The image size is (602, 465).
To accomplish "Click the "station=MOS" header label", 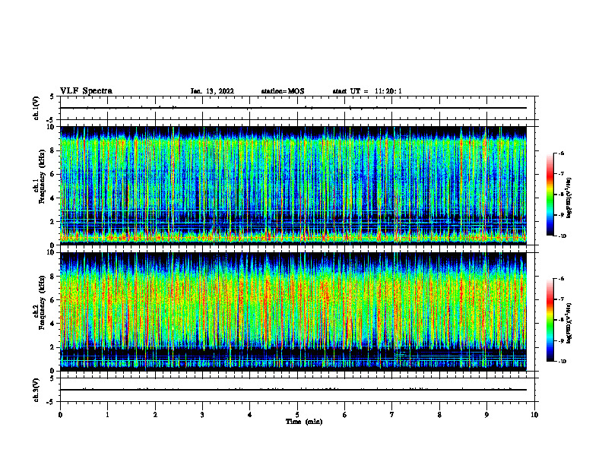I will [283, 91].
